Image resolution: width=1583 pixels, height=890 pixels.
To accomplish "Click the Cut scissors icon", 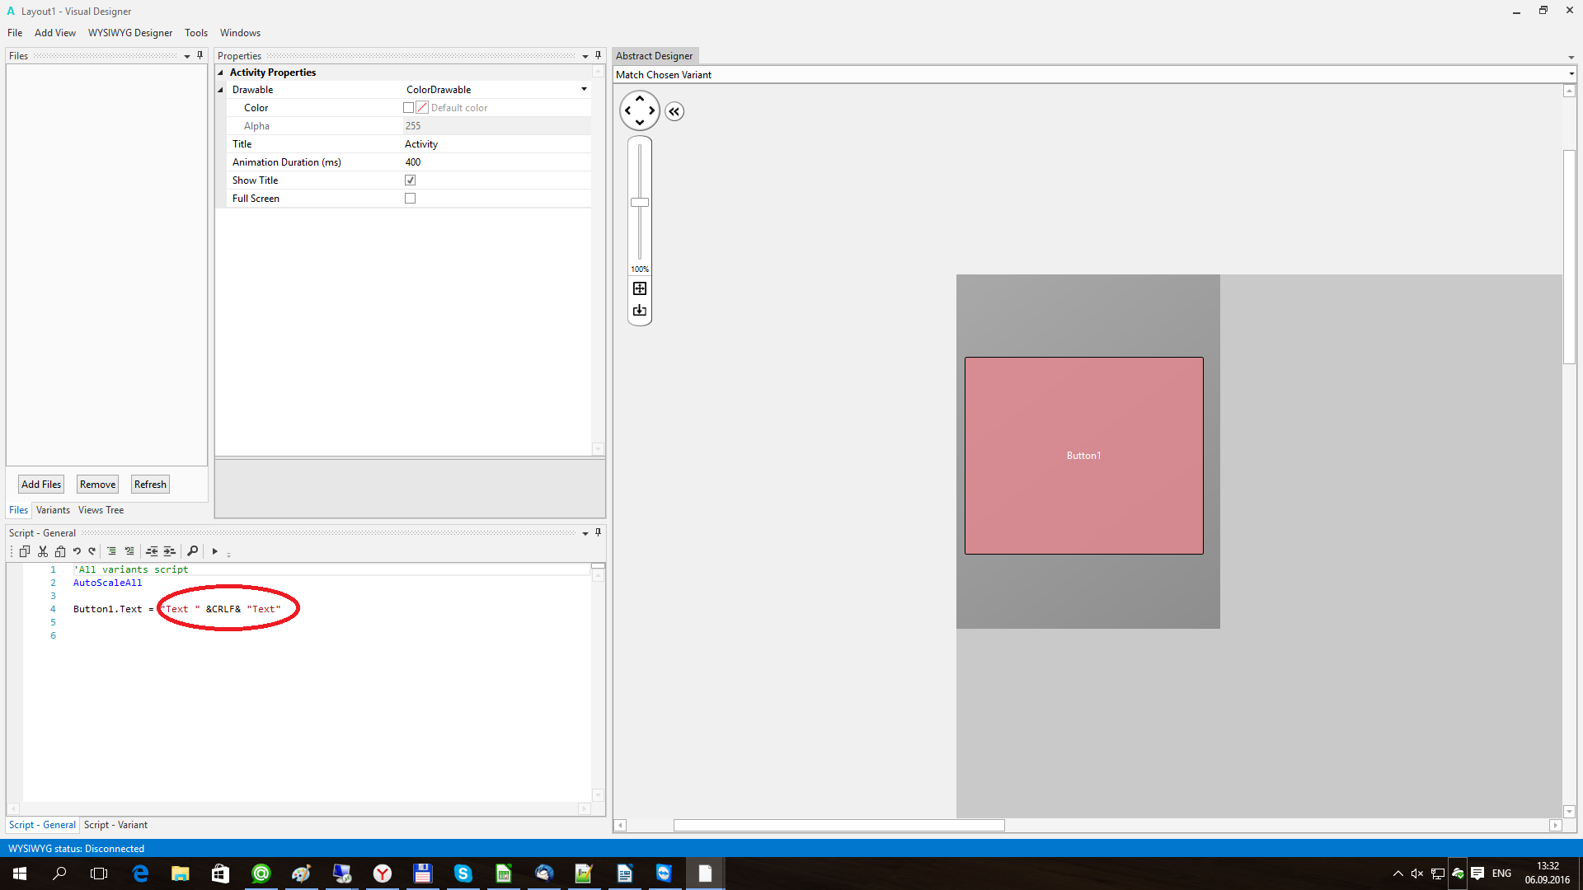I will pyautogui.click(x=43, y=551).
